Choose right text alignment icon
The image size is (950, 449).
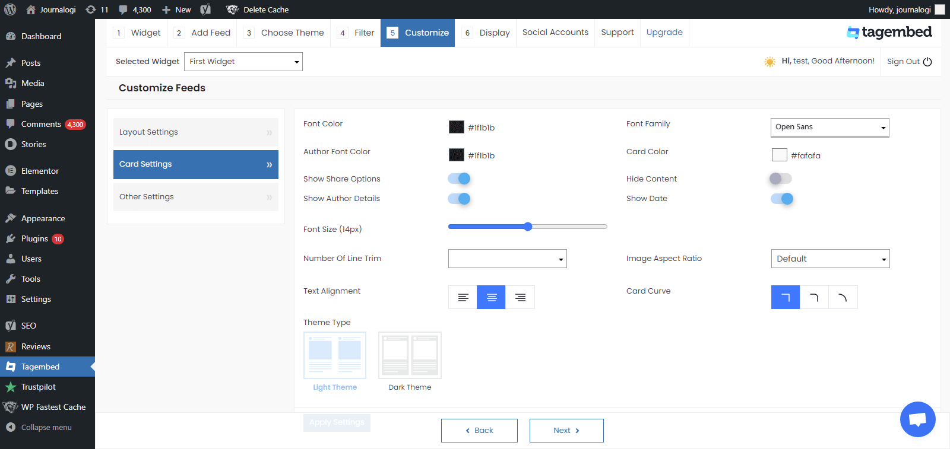point(520,297)
